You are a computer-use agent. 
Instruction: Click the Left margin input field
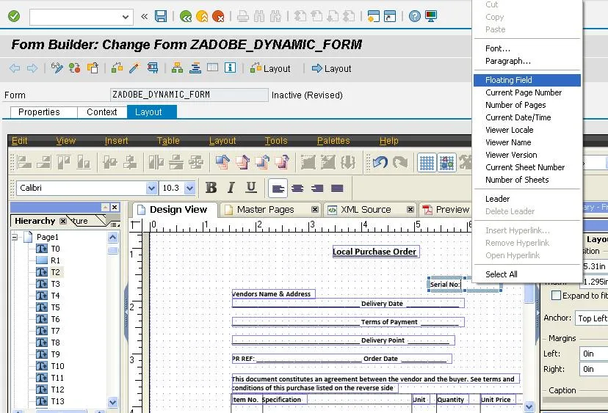594,354
